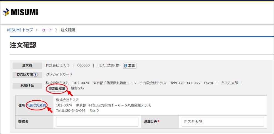This screenshot has height=134, width=274.
Task: Select the 注文確認 page heading
Action: tap(23, 45)
